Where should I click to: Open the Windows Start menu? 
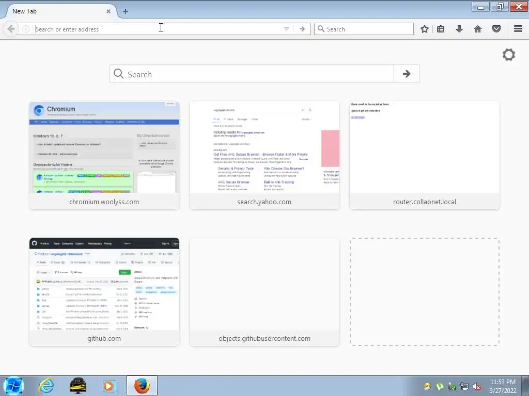pos(13,386)
